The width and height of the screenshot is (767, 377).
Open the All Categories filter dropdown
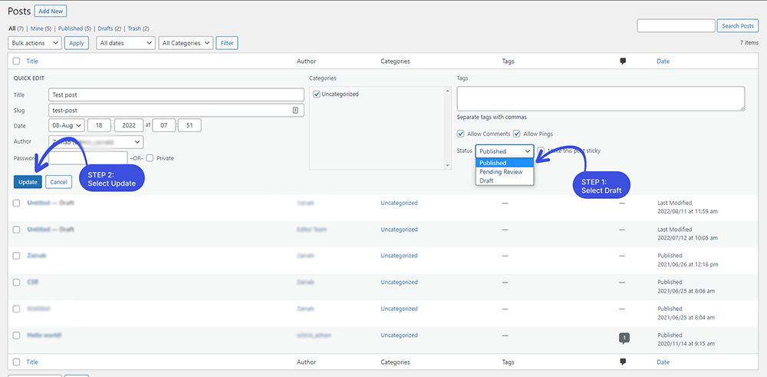(186, 43)
